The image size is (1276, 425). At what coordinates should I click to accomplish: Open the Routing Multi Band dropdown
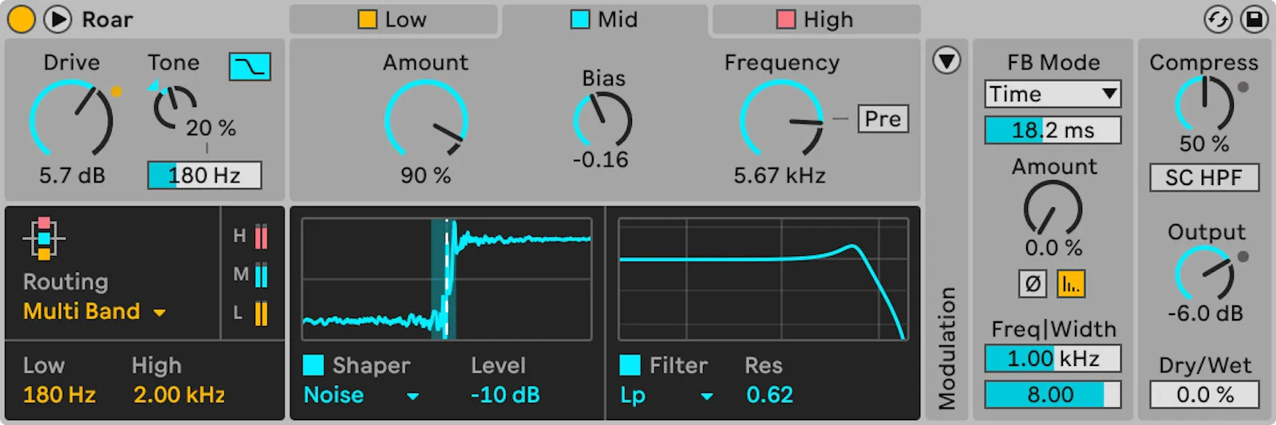coord(94,312)
